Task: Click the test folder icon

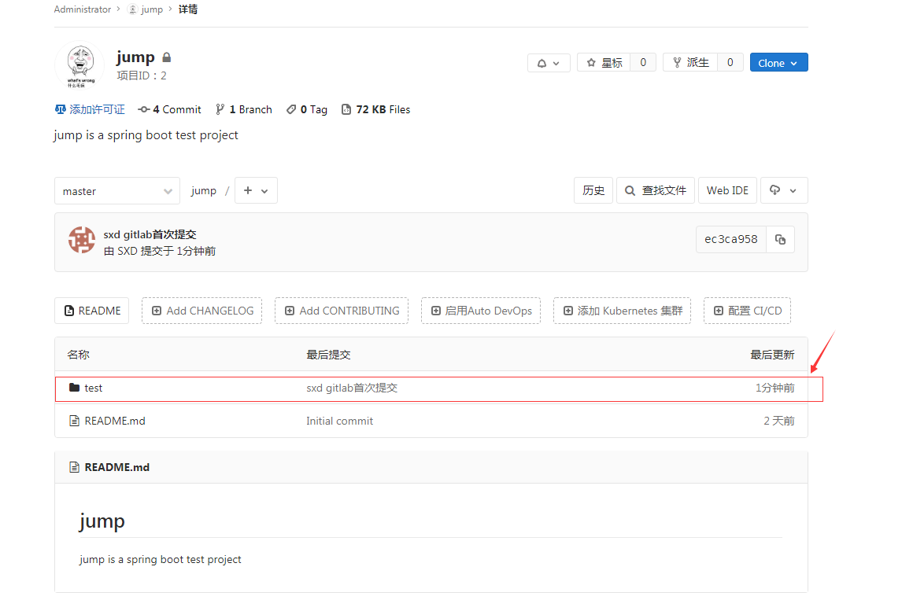Action: (74, 388)
